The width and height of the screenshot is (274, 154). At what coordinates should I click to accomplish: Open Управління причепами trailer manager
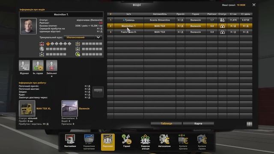89,142
